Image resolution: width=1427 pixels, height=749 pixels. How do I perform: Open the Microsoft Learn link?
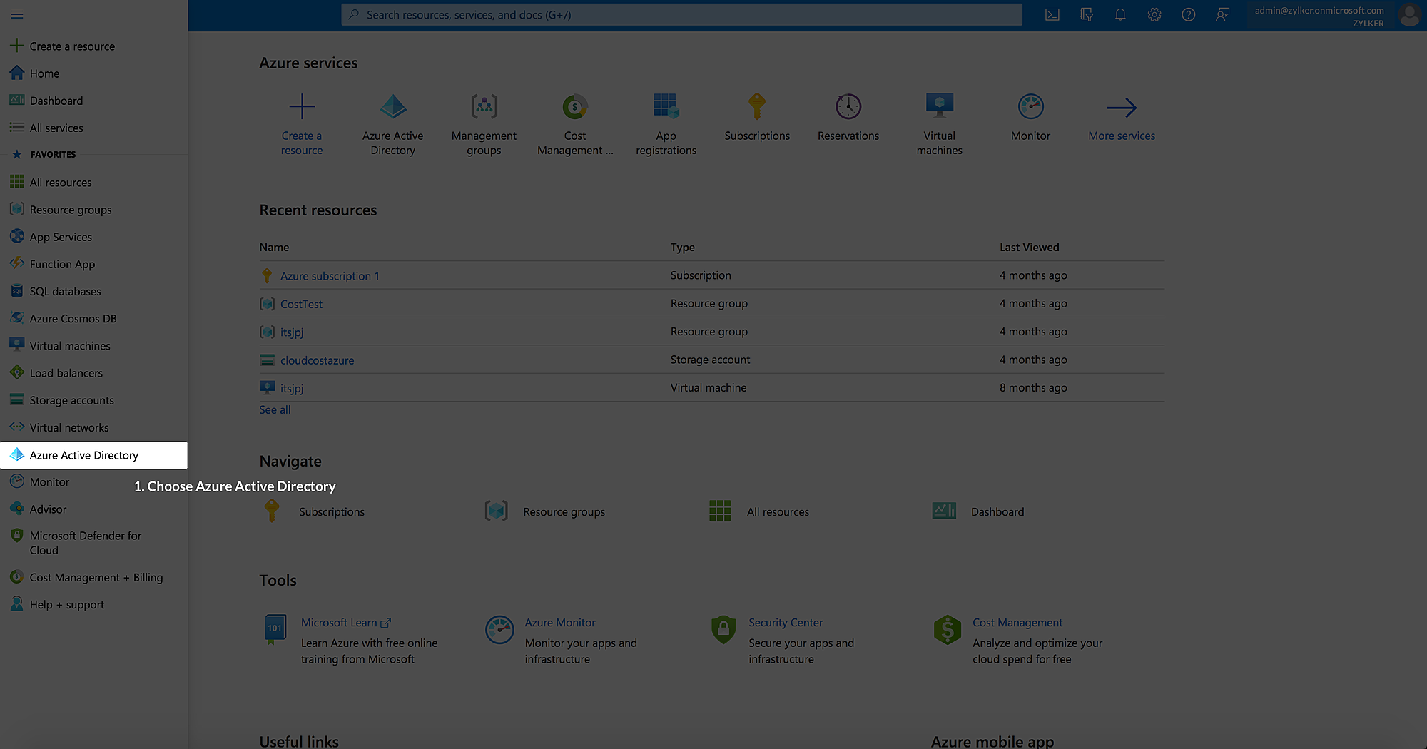(339, 623)
